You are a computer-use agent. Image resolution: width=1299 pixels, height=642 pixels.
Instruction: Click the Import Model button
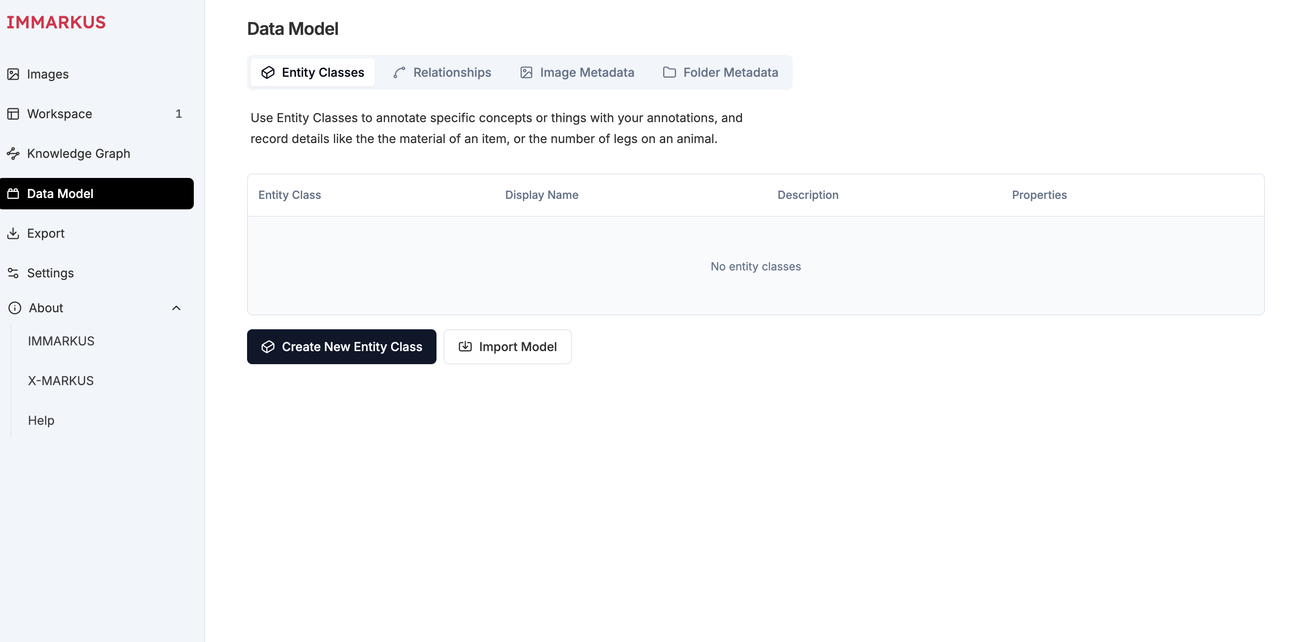point(507,347)
